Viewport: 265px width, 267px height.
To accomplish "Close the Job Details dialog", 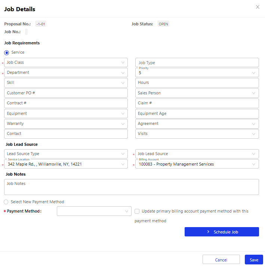I will [258, 7].
